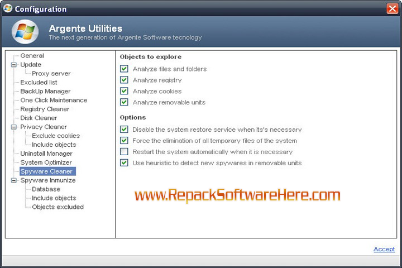Click the next generation tagline text
This screenshot has width=402, height=268.
(125, 37)
